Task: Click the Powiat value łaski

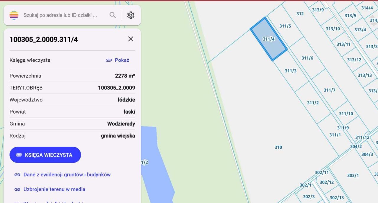Action: click(x=129, y=112)
